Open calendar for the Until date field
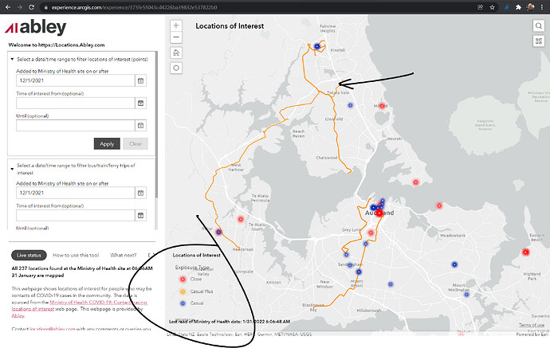The image size is (550, 348). pyautogui.click(x=140, y=125)
